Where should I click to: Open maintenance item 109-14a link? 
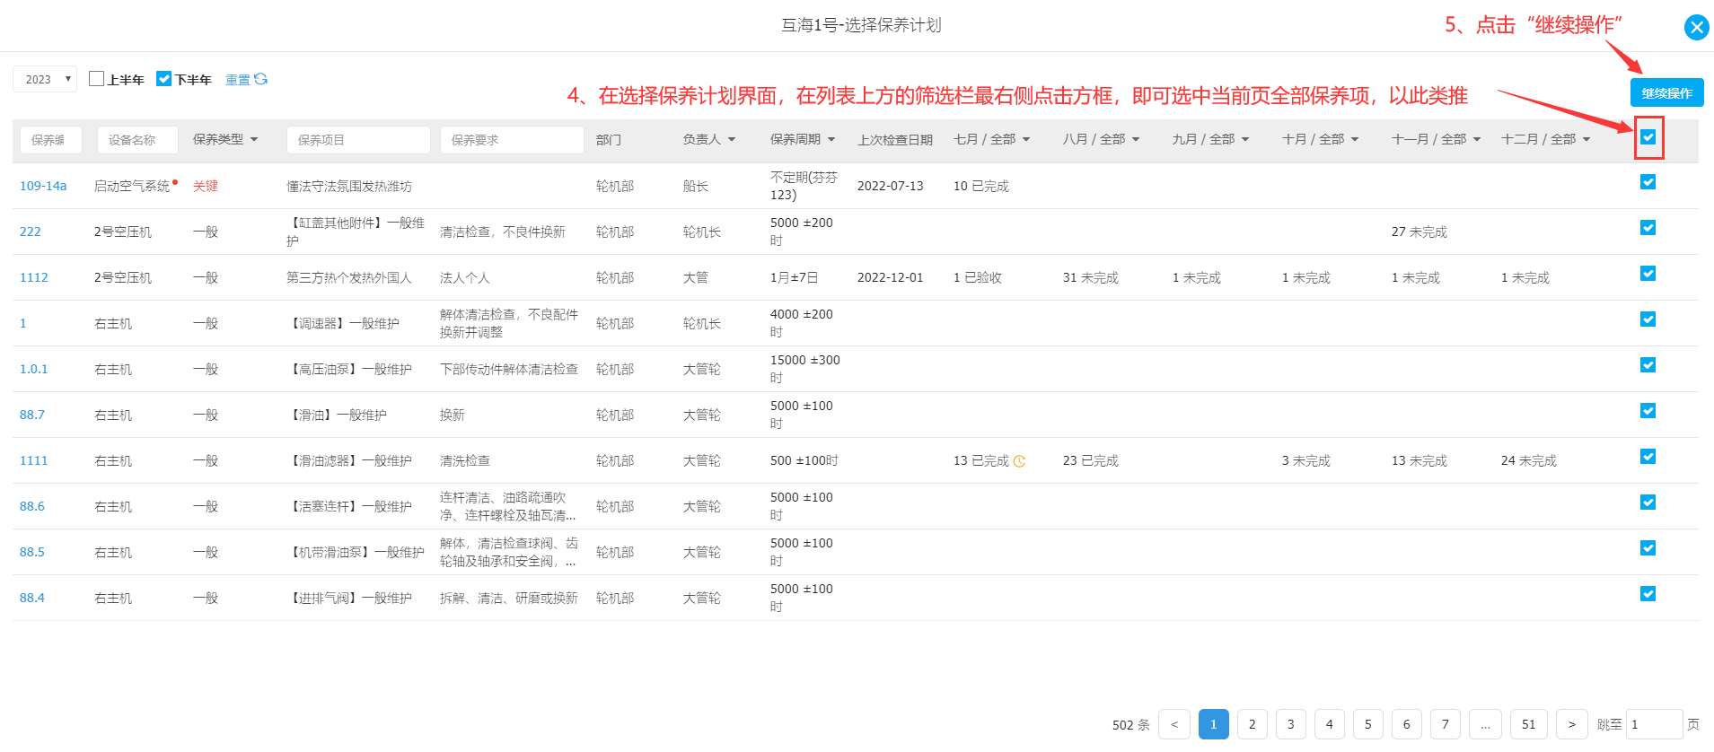[x=43, y=186]
